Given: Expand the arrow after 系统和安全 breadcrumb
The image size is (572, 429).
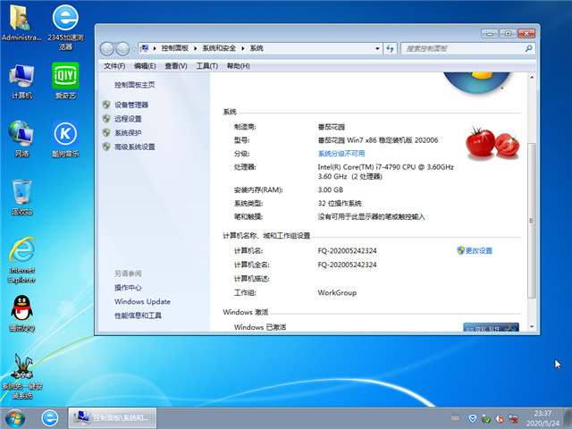Looking at the screenshot, I should pyautogui.click(x=243, y=48).
